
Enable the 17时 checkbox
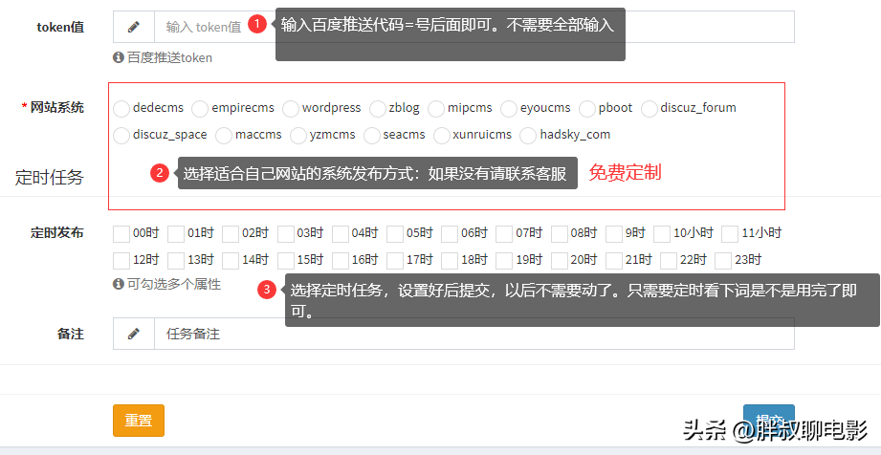click(x=395, y=261)
